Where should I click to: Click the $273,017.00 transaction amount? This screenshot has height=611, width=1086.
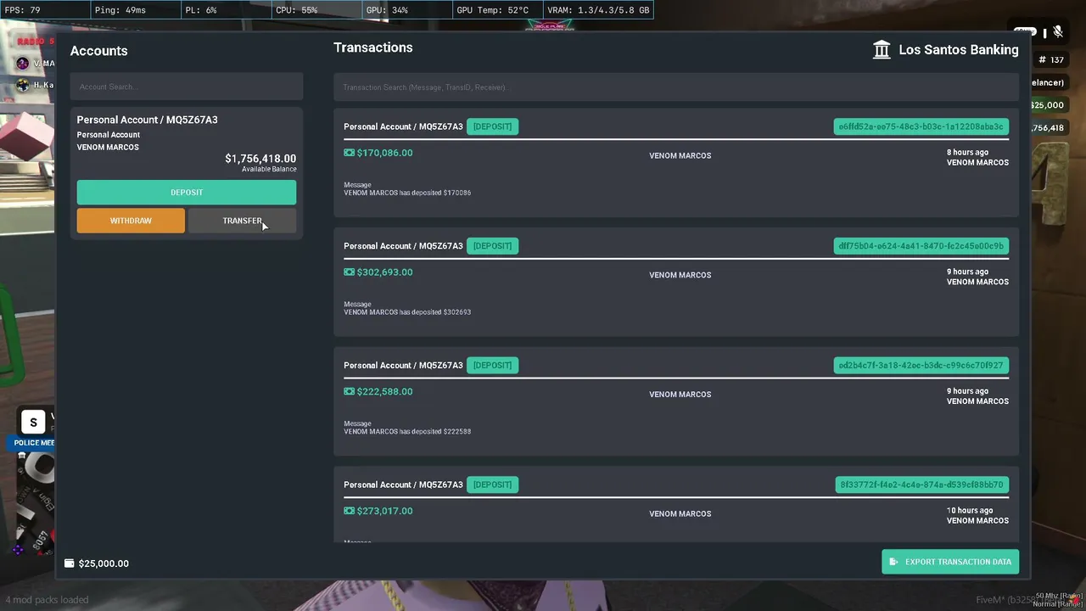[x=384, y=511]
